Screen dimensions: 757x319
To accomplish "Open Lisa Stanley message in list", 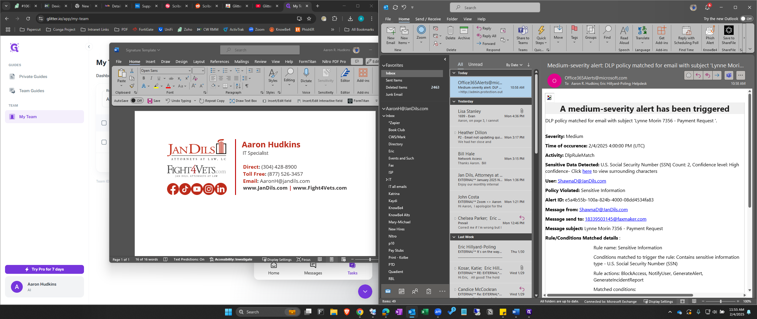I will coord(491,116).
